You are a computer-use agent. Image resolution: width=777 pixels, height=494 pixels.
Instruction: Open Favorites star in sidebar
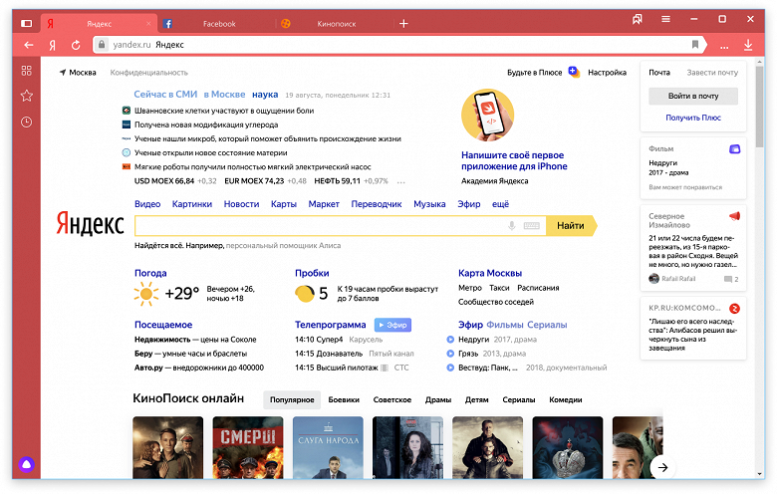(x=26, y=96)
